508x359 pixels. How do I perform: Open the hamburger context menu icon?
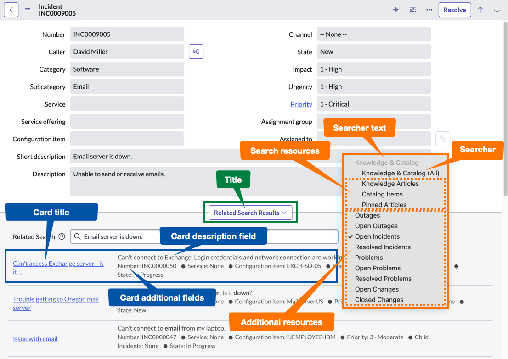pos(28,10)
